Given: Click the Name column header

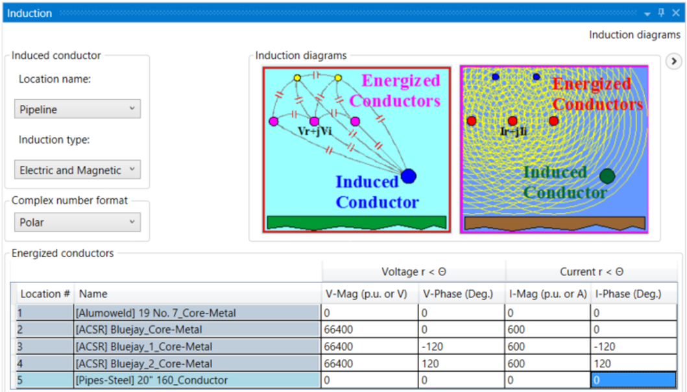Looking at the screenshot, I should point(197,294).
